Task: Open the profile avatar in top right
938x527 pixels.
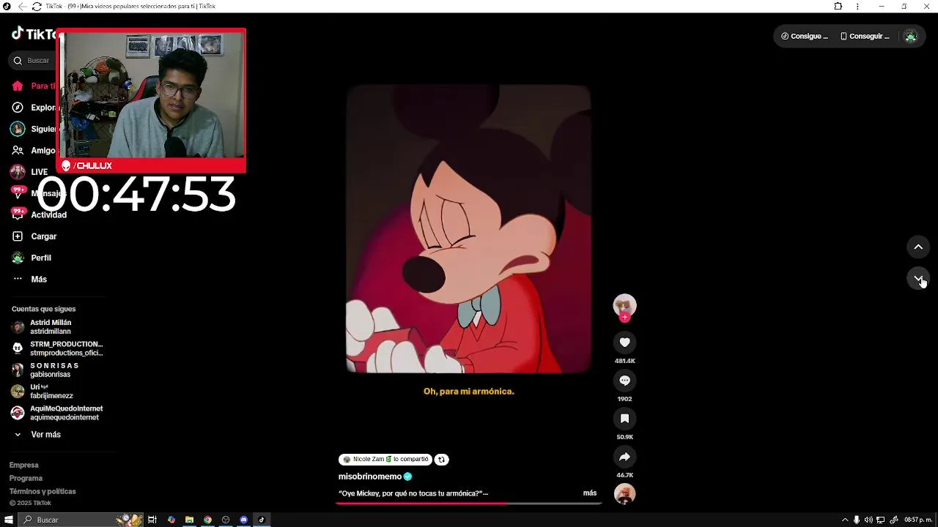Action: [910, 36]
